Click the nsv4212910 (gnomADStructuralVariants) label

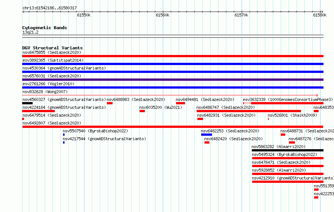293,178
